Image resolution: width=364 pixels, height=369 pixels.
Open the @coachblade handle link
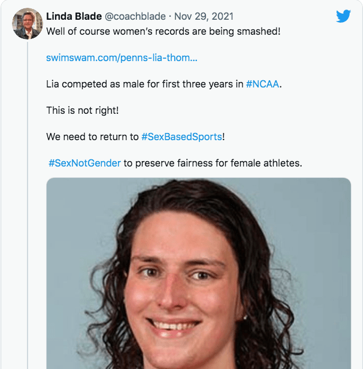click(x=135, y=16)
